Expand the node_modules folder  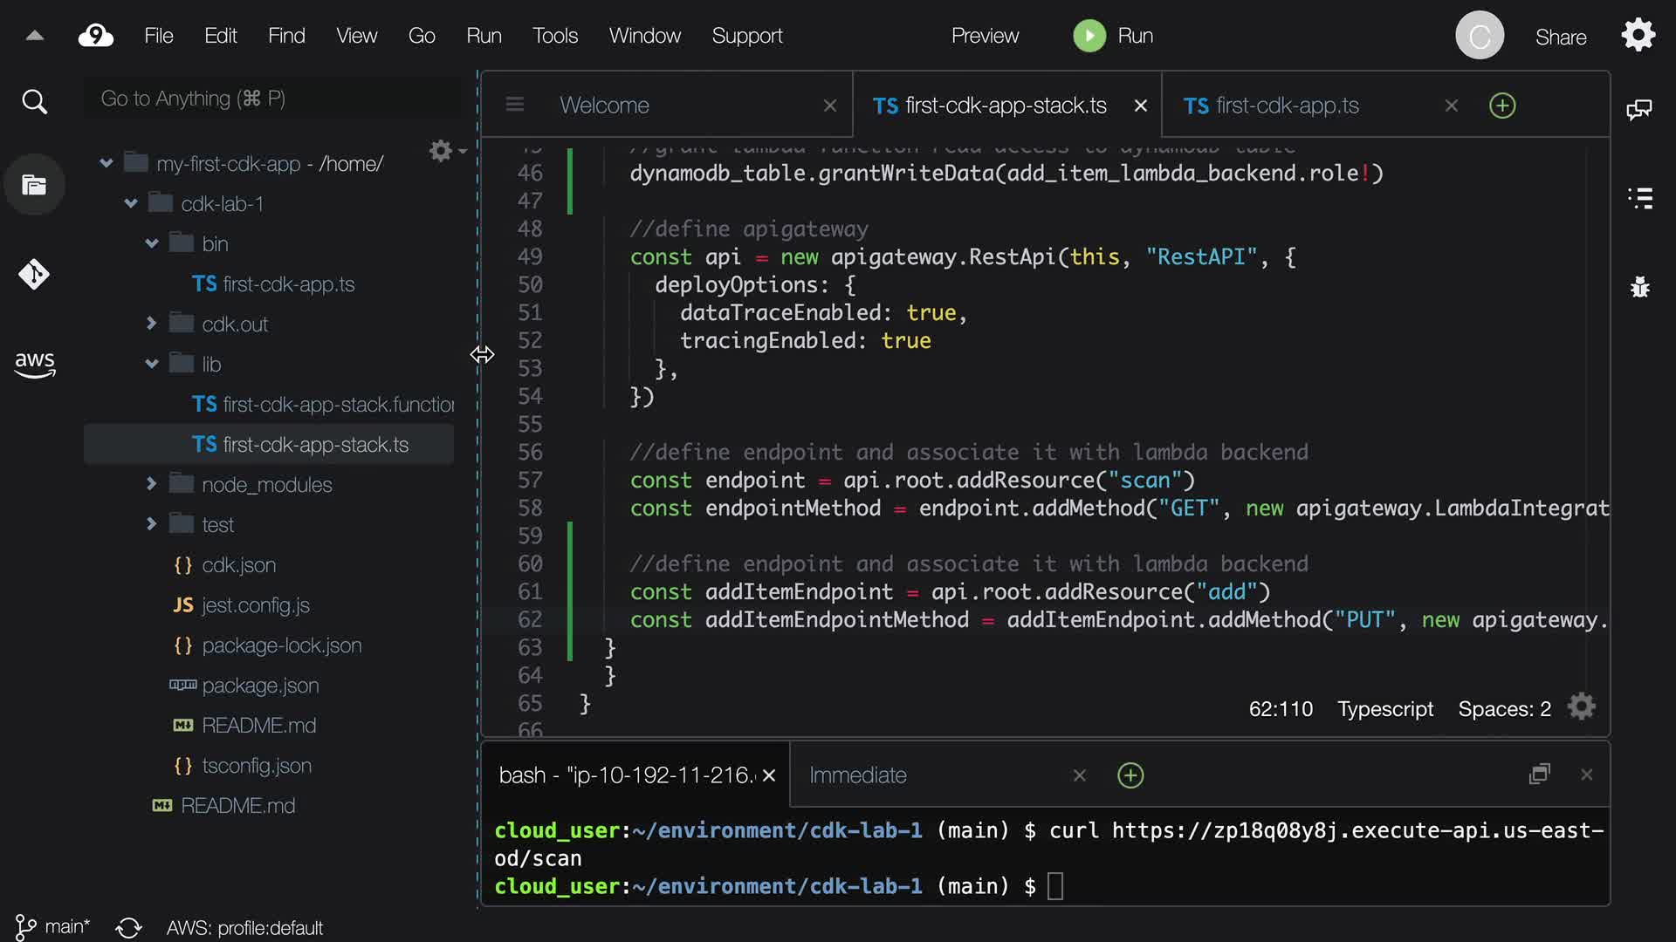[152, 484]
